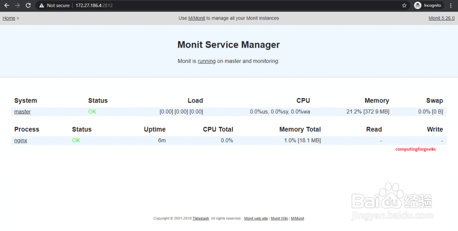Image resolution: width=458 pixels, height=231 pixels.
Task: Open the Chrome three-dot menu
Action: (450, 5)
